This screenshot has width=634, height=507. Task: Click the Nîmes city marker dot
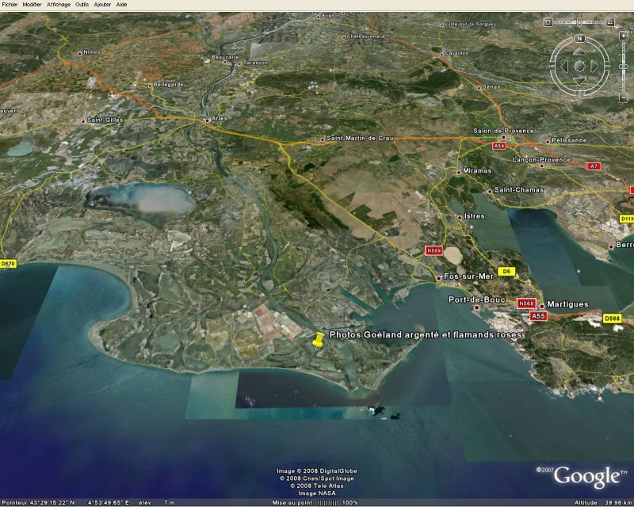pos(80,54)
